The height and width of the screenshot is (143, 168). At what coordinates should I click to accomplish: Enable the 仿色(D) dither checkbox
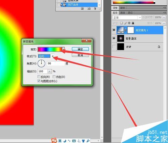[x=54, y=77]
